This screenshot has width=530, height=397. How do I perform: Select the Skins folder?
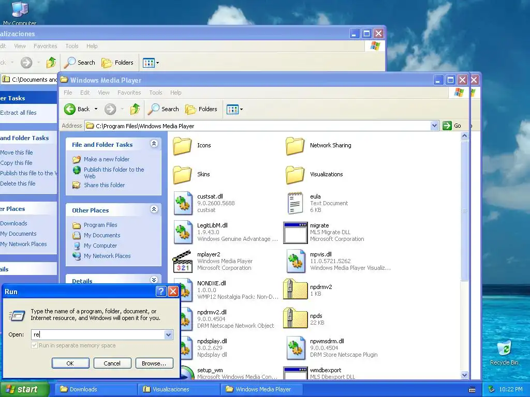(x=183, y=175)
